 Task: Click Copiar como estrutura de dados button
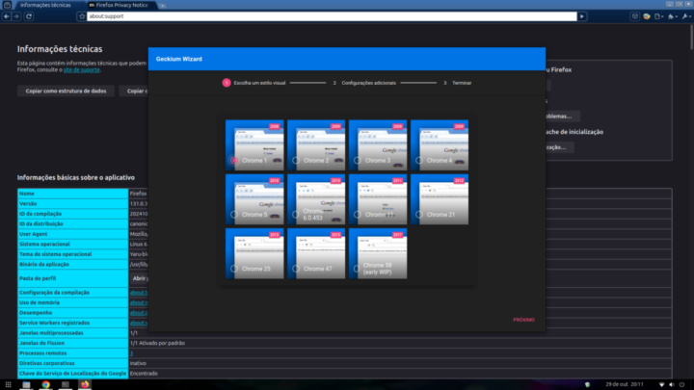pos(66,91)
